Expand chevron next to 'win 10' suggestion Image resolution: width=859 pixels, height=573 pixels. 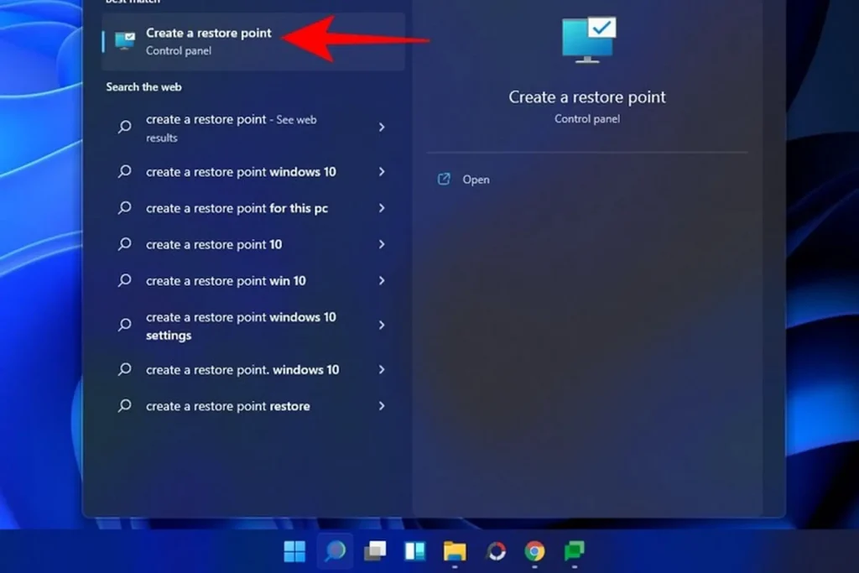pyautogui.click(x=382, y=280)
